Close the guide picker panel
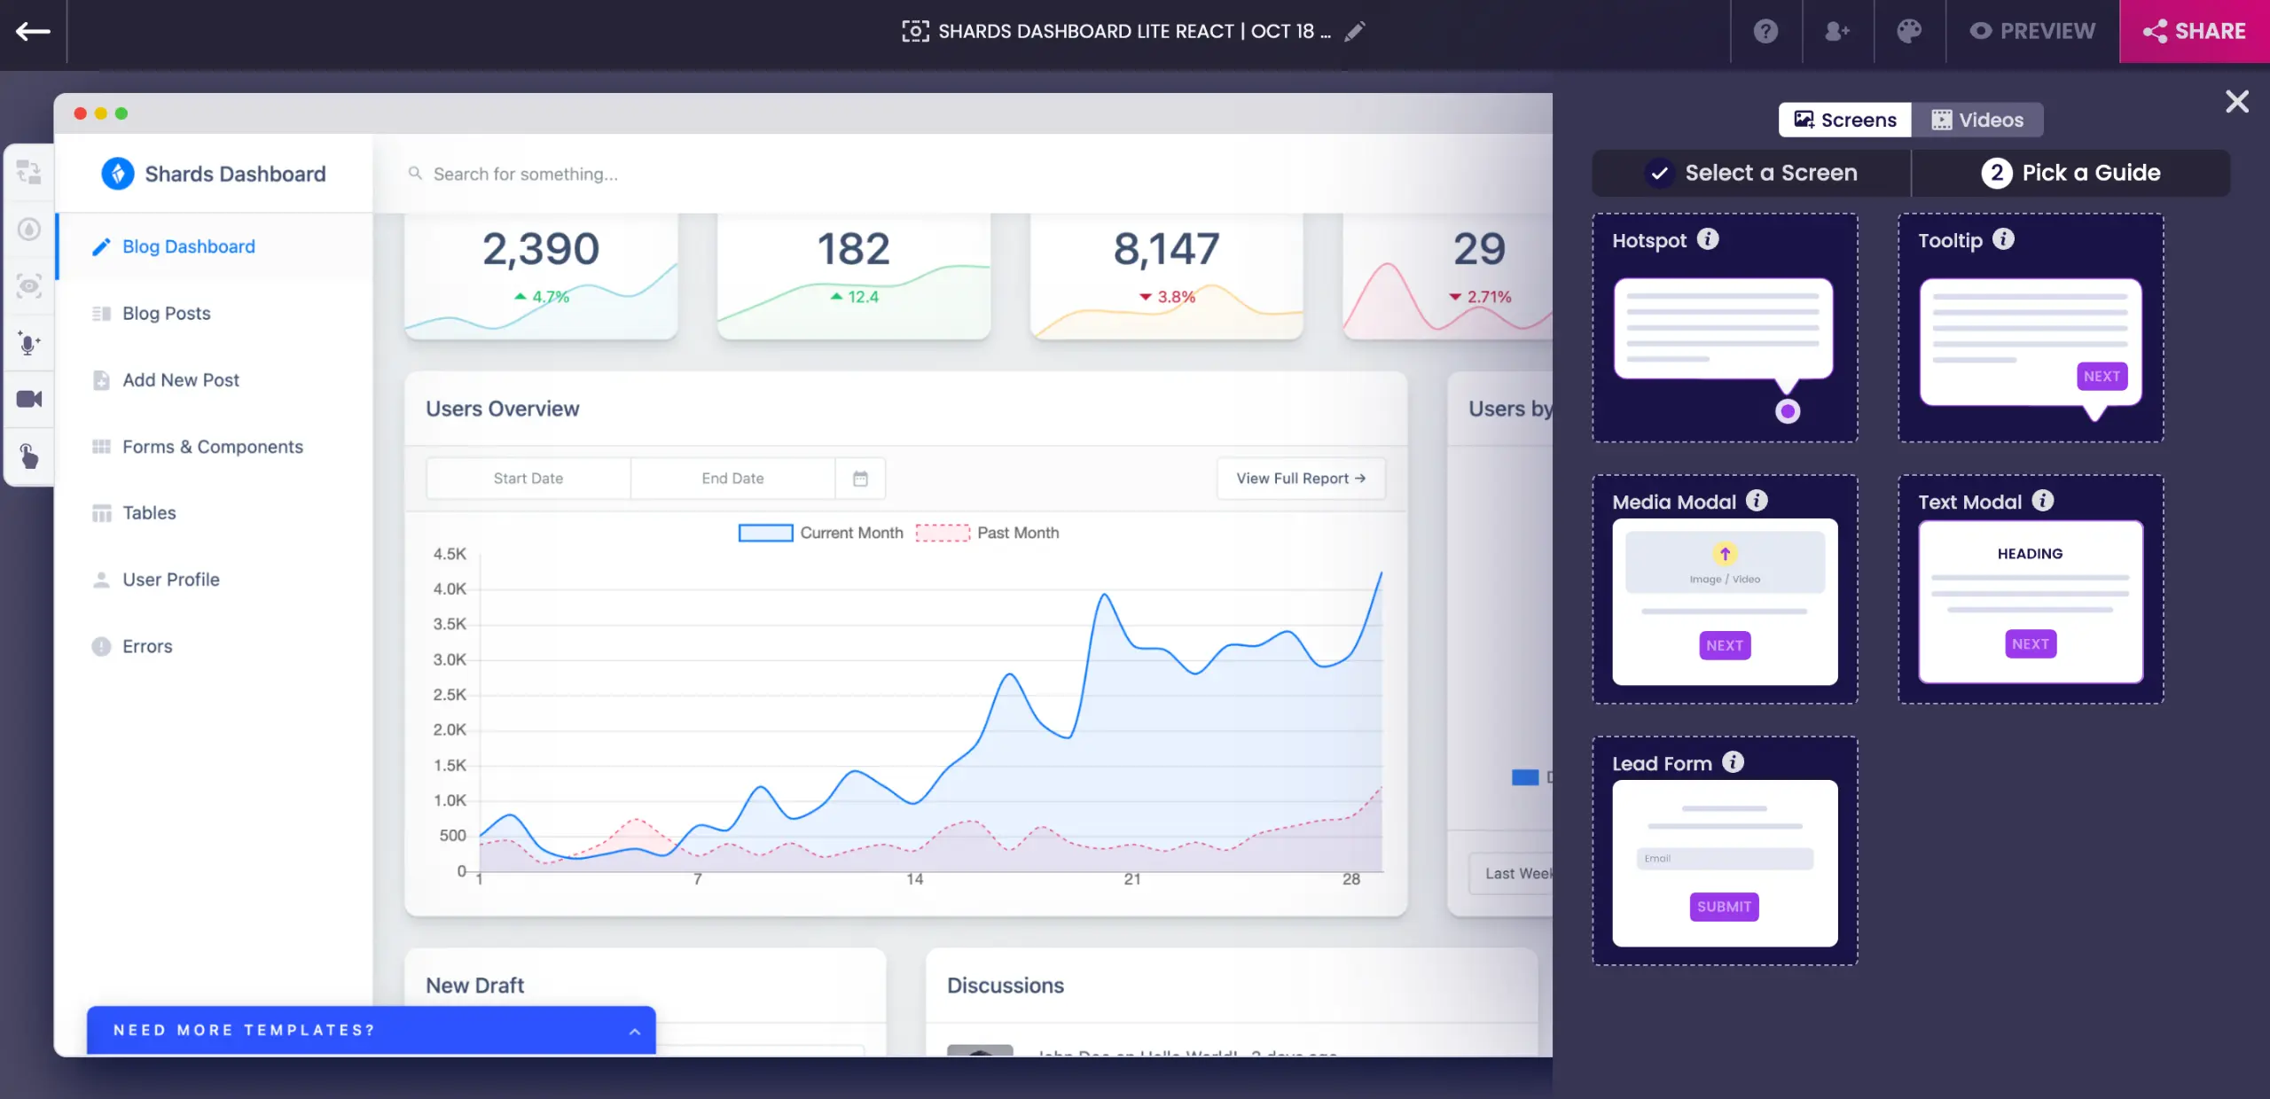Screen dimensions: 2270x1099 (2237, 102)
